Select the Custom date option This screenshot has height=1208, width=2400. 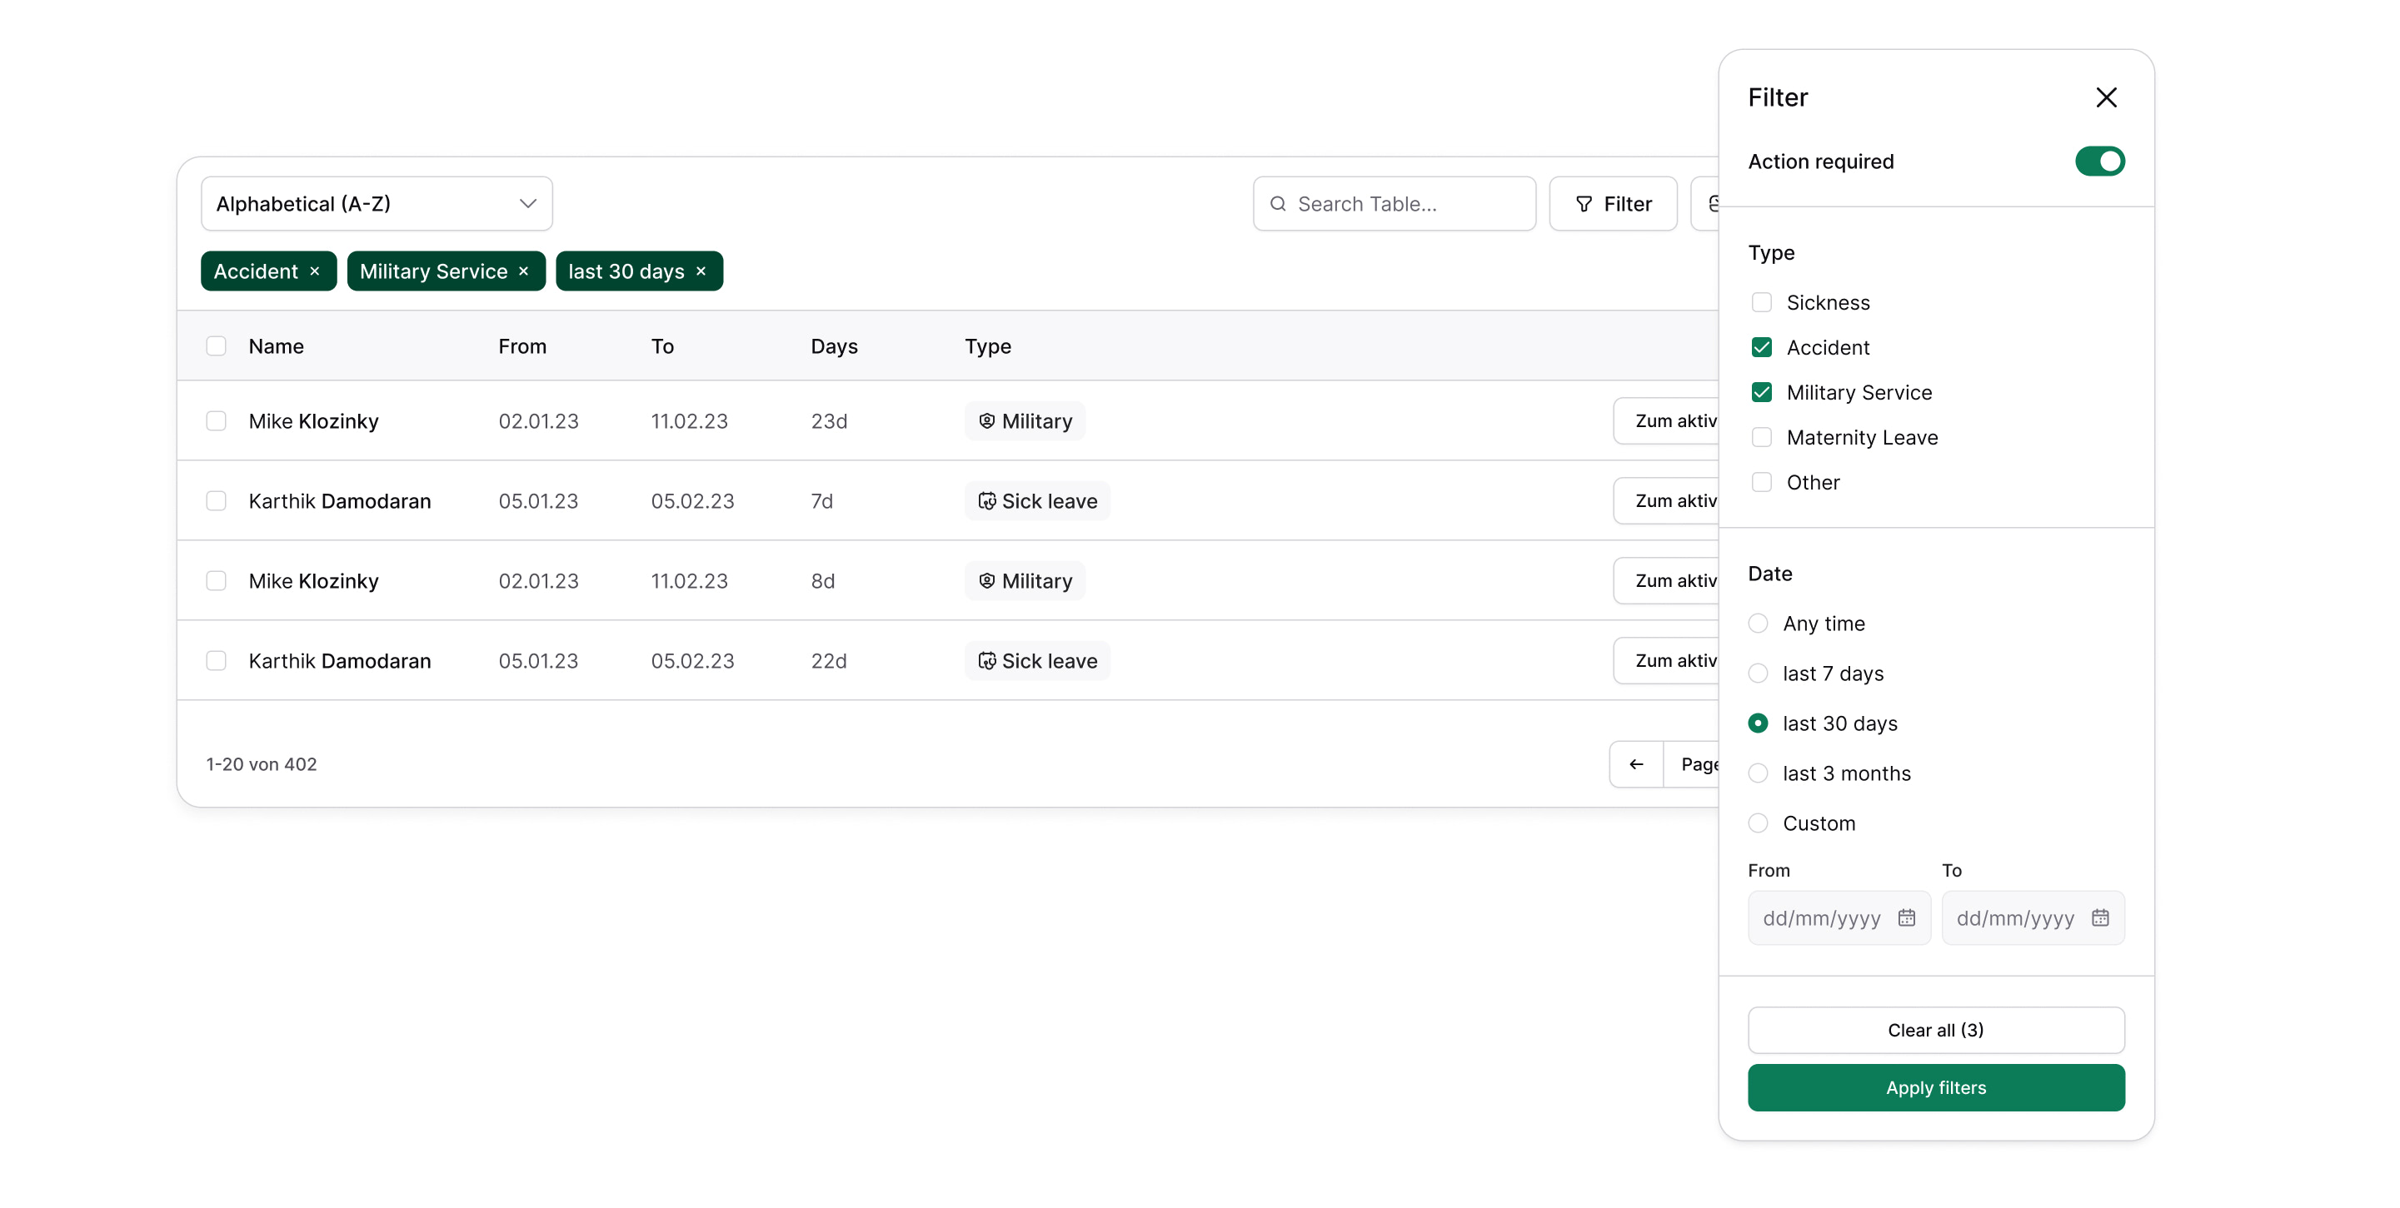coord(1758,823)
